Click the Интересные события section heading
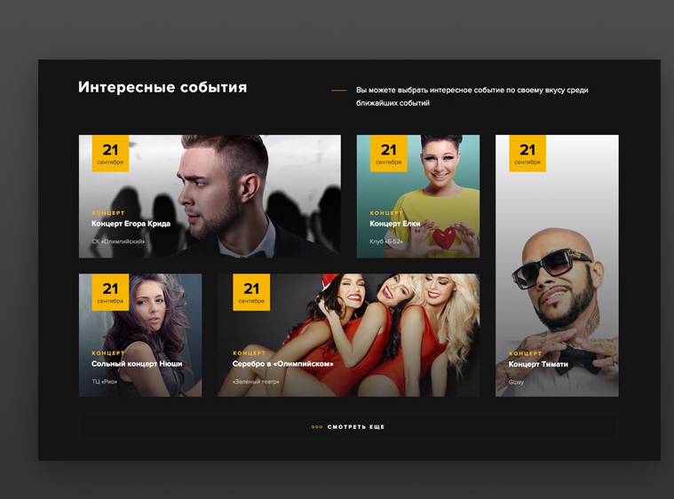The width and height of the screenshot is (674, 499). (163, 87)
